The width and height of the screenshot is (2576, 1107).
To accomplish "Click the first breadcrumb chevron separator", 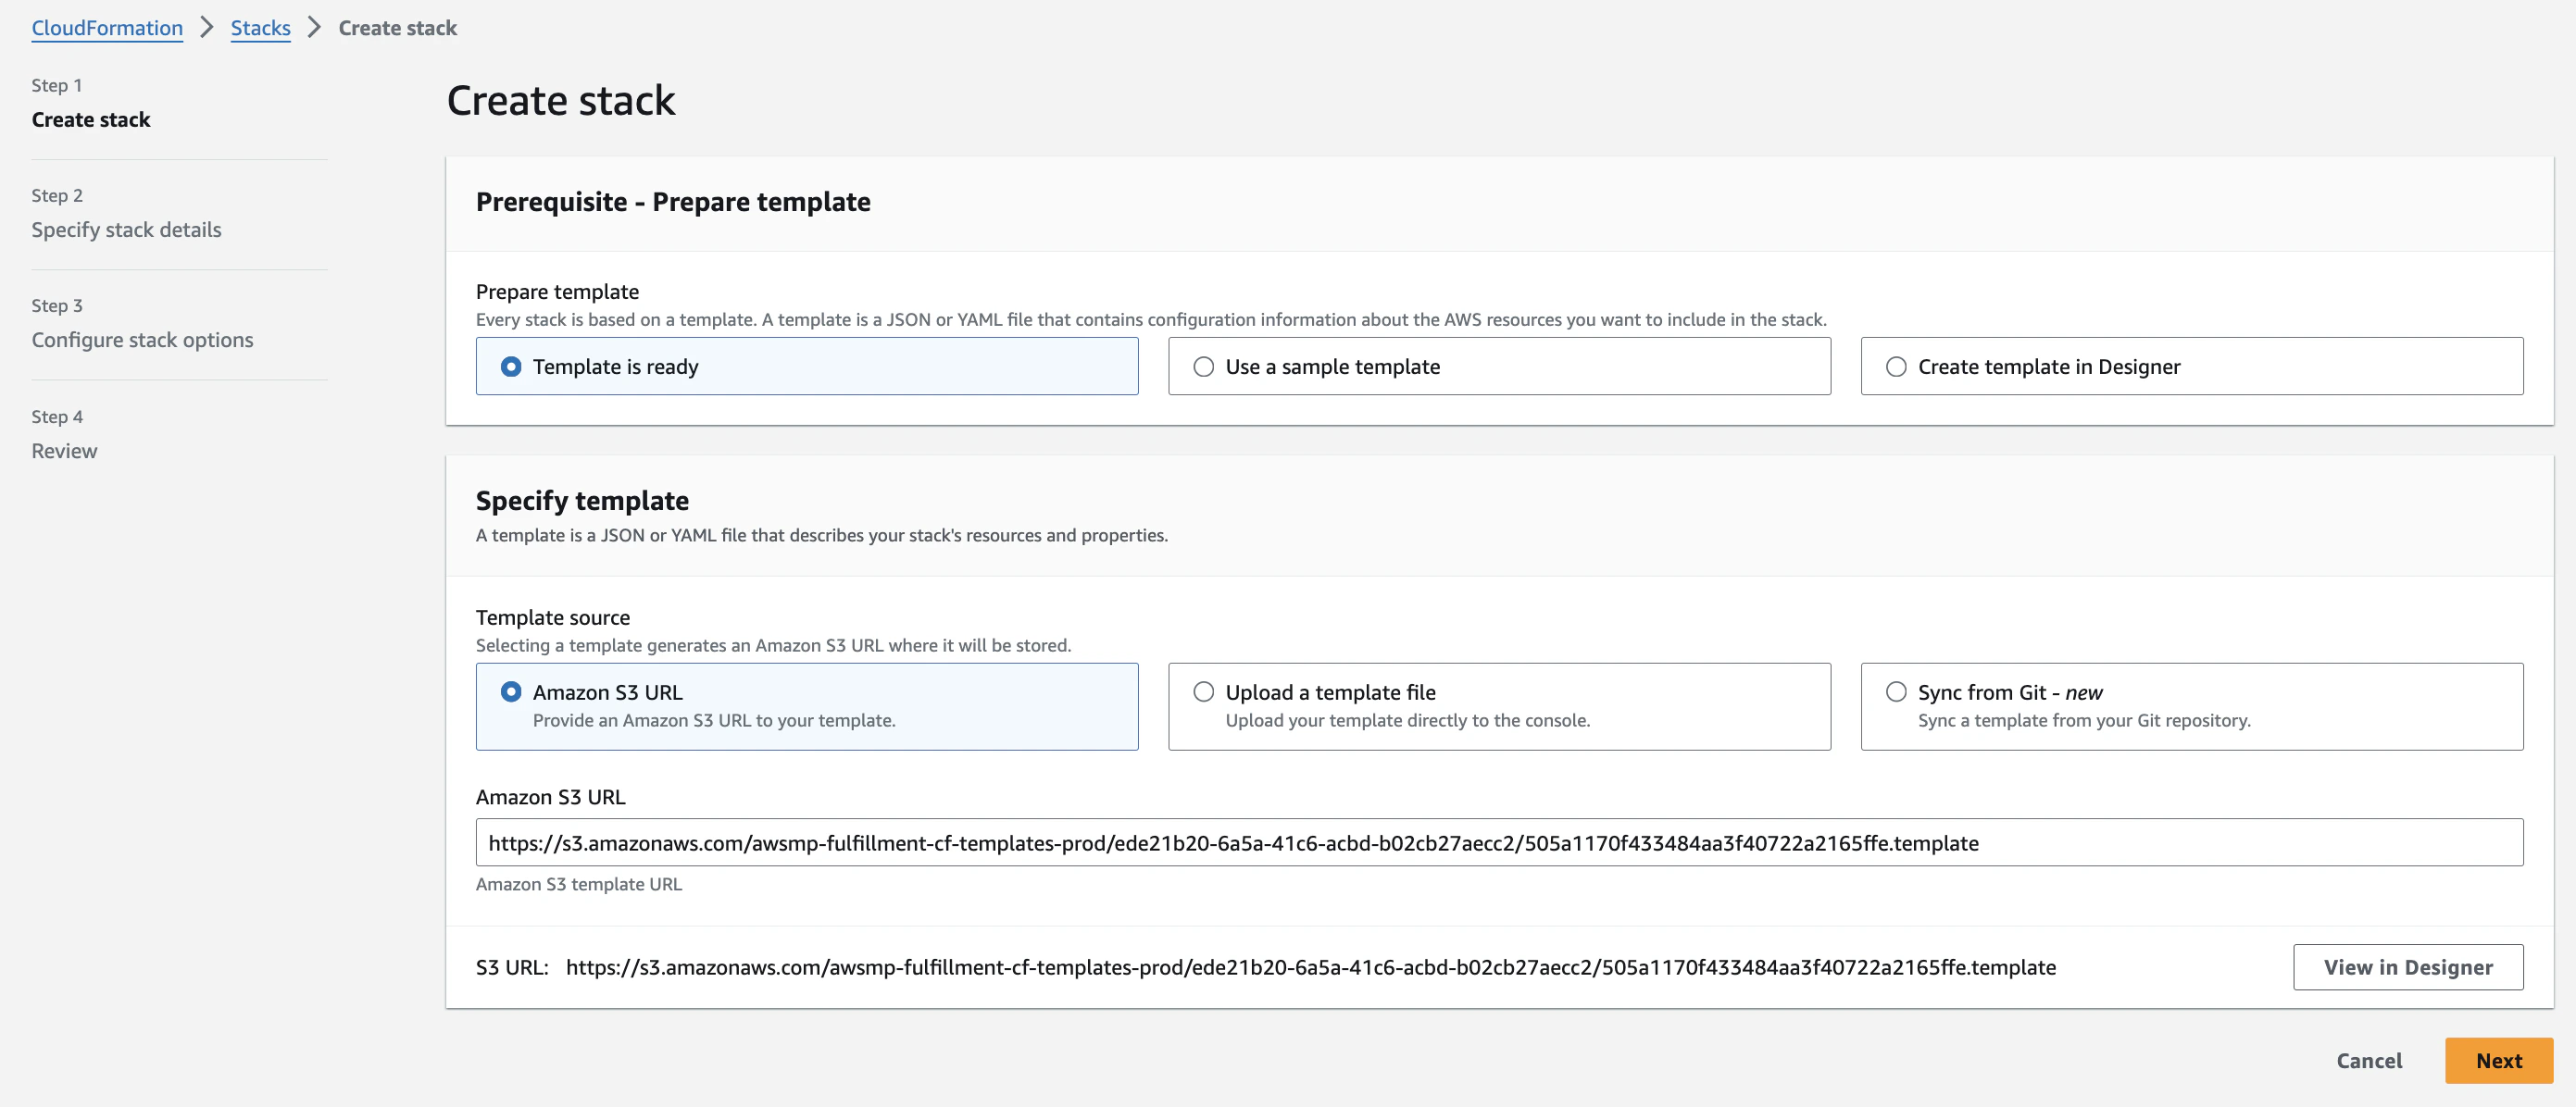I will [x=207, y=28].
